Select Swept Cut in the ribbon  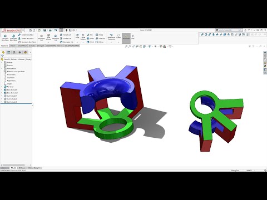66,35
